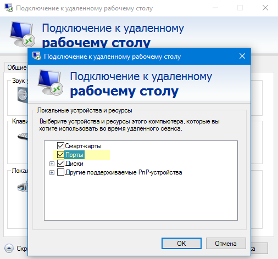Click the keyboard icon under Клавиатура section
Screen dimensions: 278x259
tap(23, 136)
